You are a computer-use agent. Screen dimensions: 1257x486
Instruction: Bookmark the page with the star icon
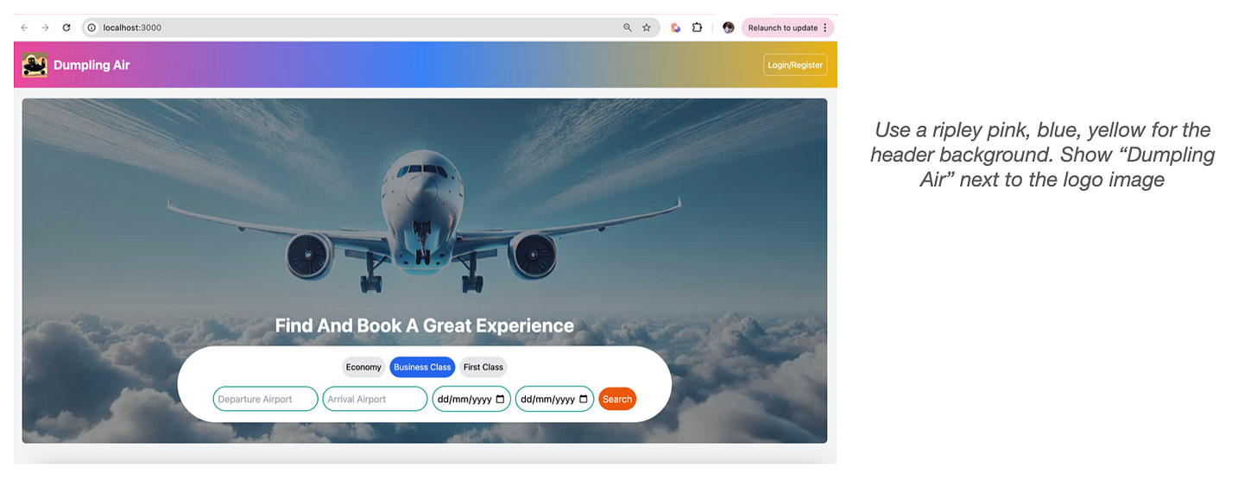click(647, 28)
